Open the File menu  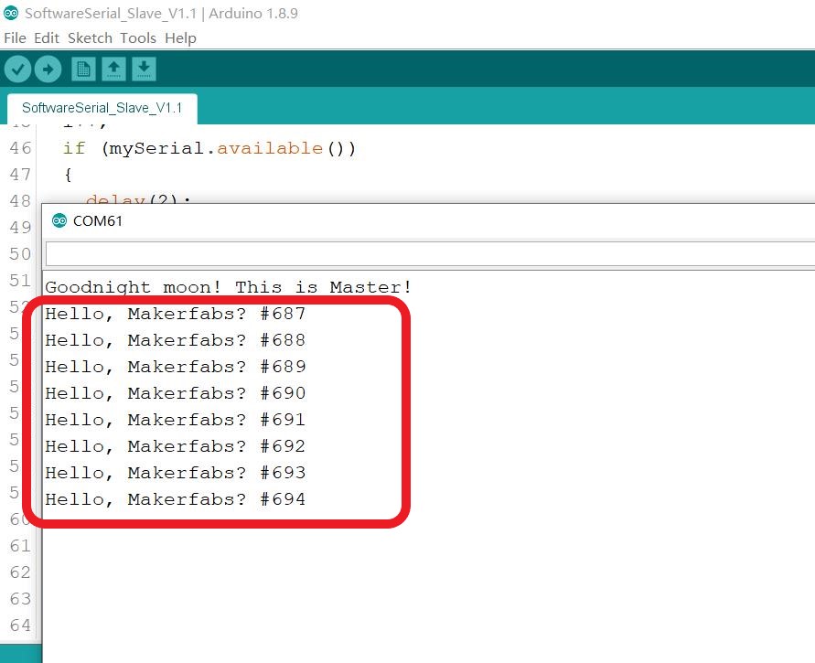[x=15, y=37]
